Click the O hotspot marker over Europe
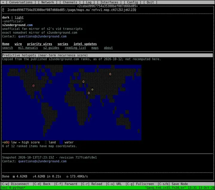This screenshot has width=215, height=190. (x=83, y=82)
